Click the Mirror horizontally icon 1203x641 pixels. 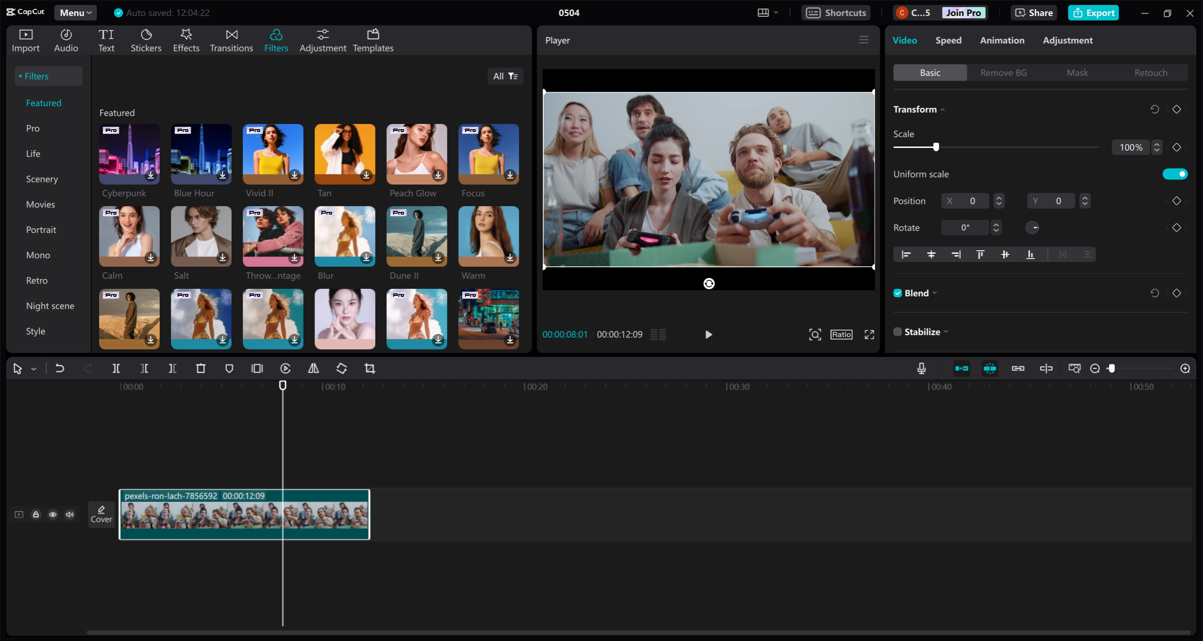[x=312, y=368]
